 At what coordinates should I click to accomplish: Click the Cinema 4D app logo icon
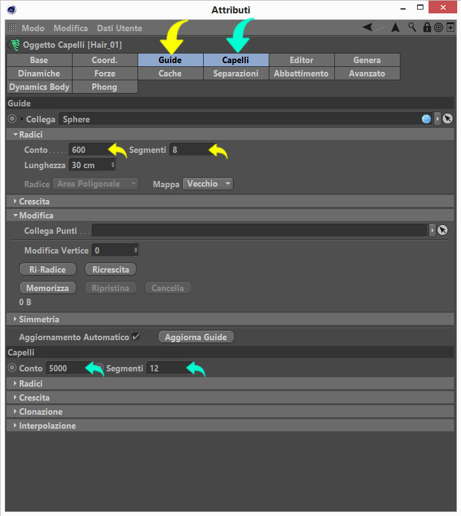tap(11, 10)
